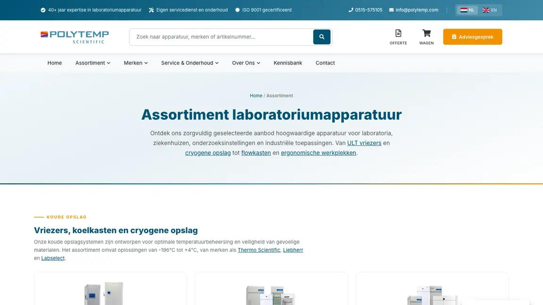Open the ergonomische werkplekken link
This screenshot has width=543, height=305.
coord(318,153)
